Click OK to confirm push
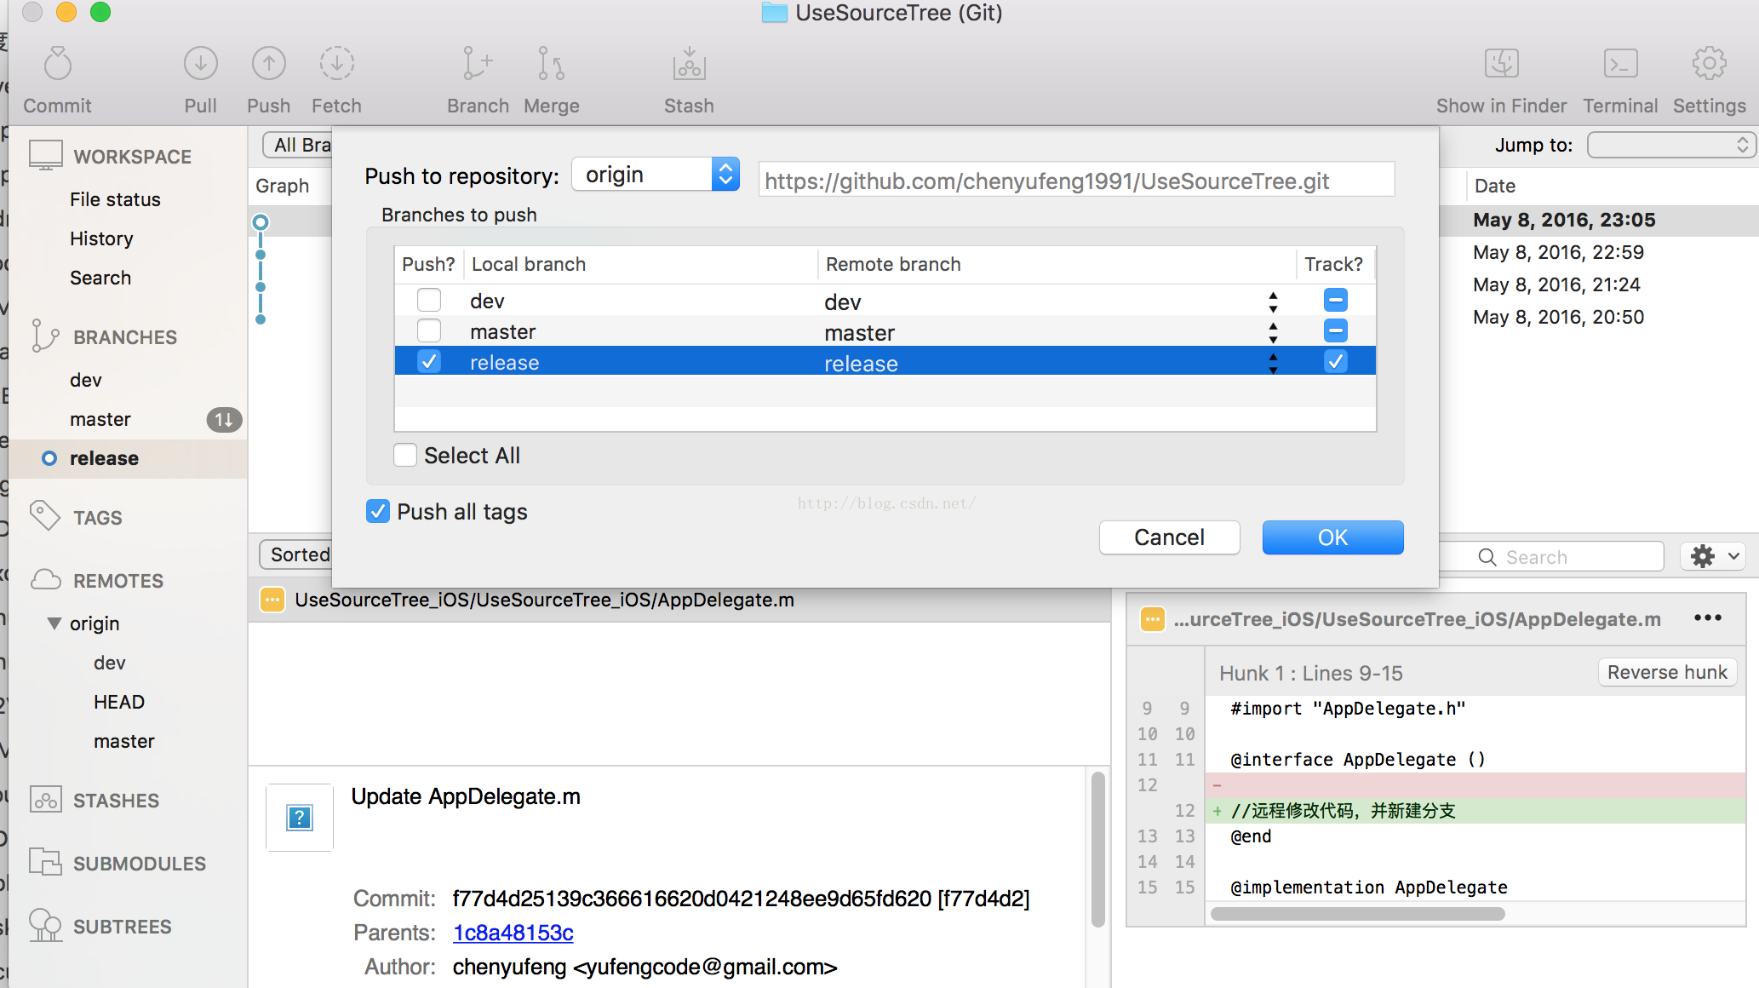This screenshot has width=1759, height=988. click(1332, 537)
